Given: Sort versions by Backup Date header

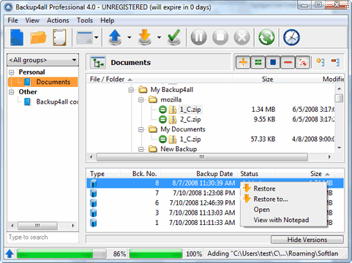Looking at the screenshot, I should pyautogui.click(x=199, y=174).
